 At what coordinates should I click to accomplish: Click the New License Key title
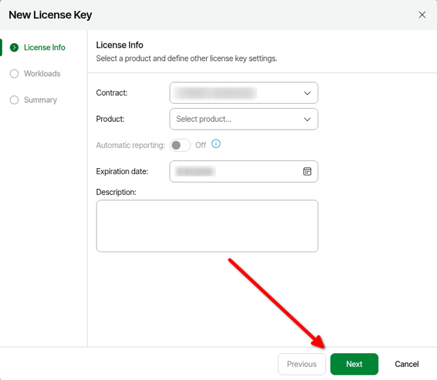coord(50,15)
